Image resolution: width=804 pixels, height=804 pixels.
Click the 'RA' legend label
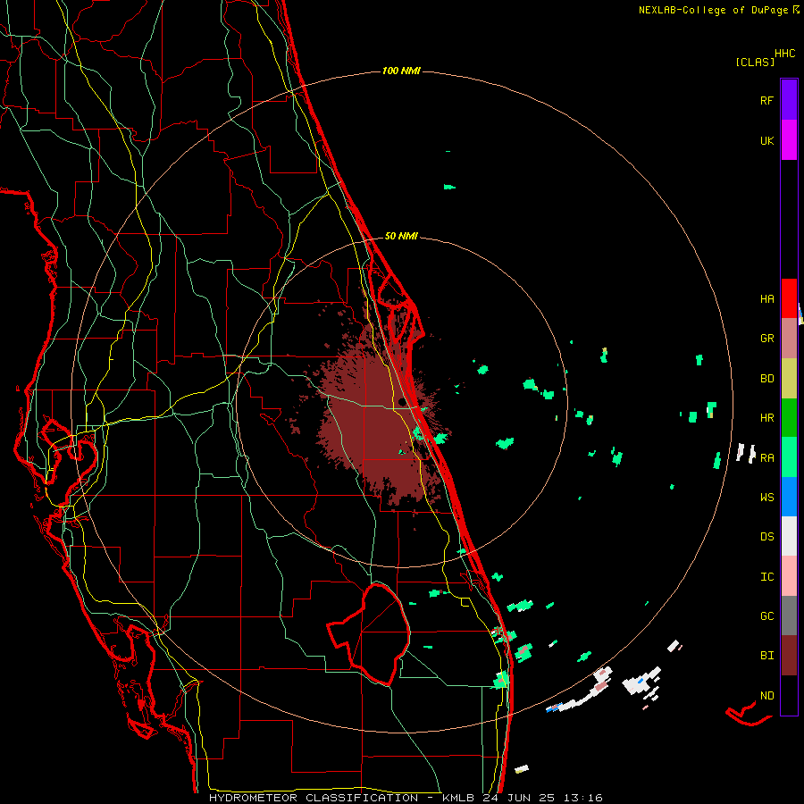[x=767, y=458]
